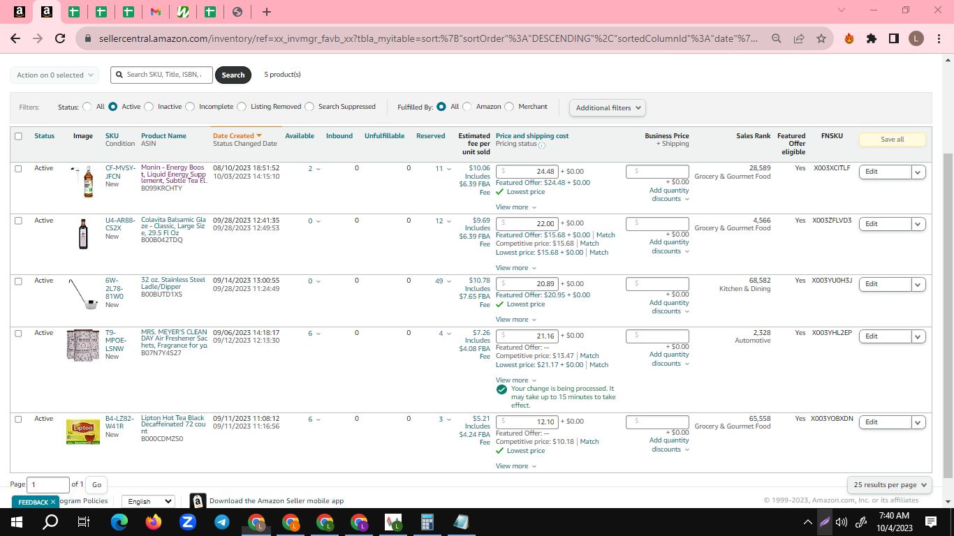
Task: Set the Status filter to Incomplete
Action: tap(190, 107)
